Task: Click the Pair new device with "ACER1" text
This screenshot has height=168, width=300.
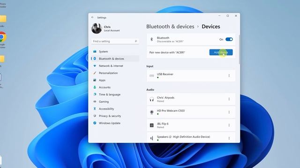Action: click(x=167, y=52)
